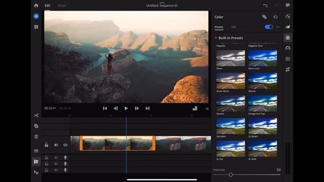Hide the video track with eye icon
The height and width of the screenshot is (182, 324).
(65, 145)
